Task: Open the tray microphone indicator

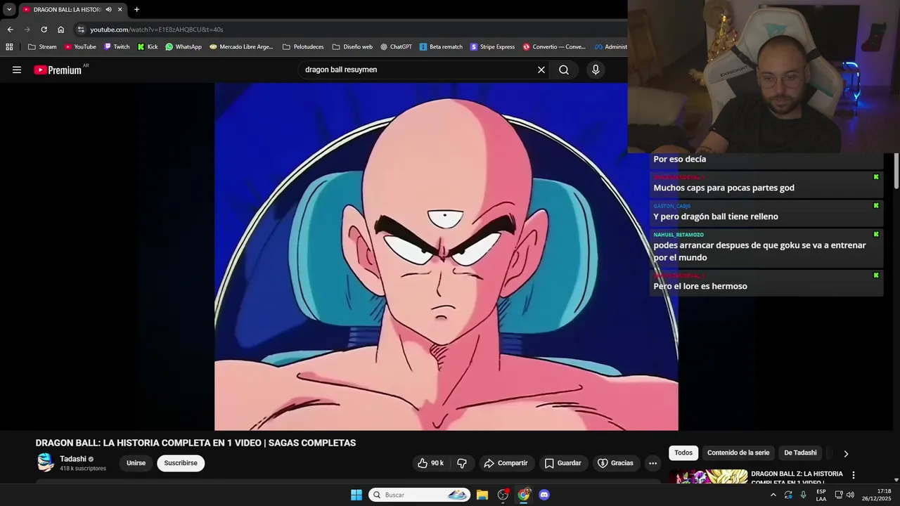Action: (803, 495)
